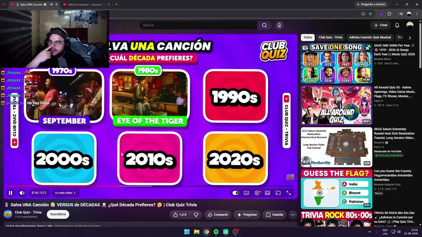Open YouTube notifications bell
Screen dimensions: 422x237
coord(397,25)
